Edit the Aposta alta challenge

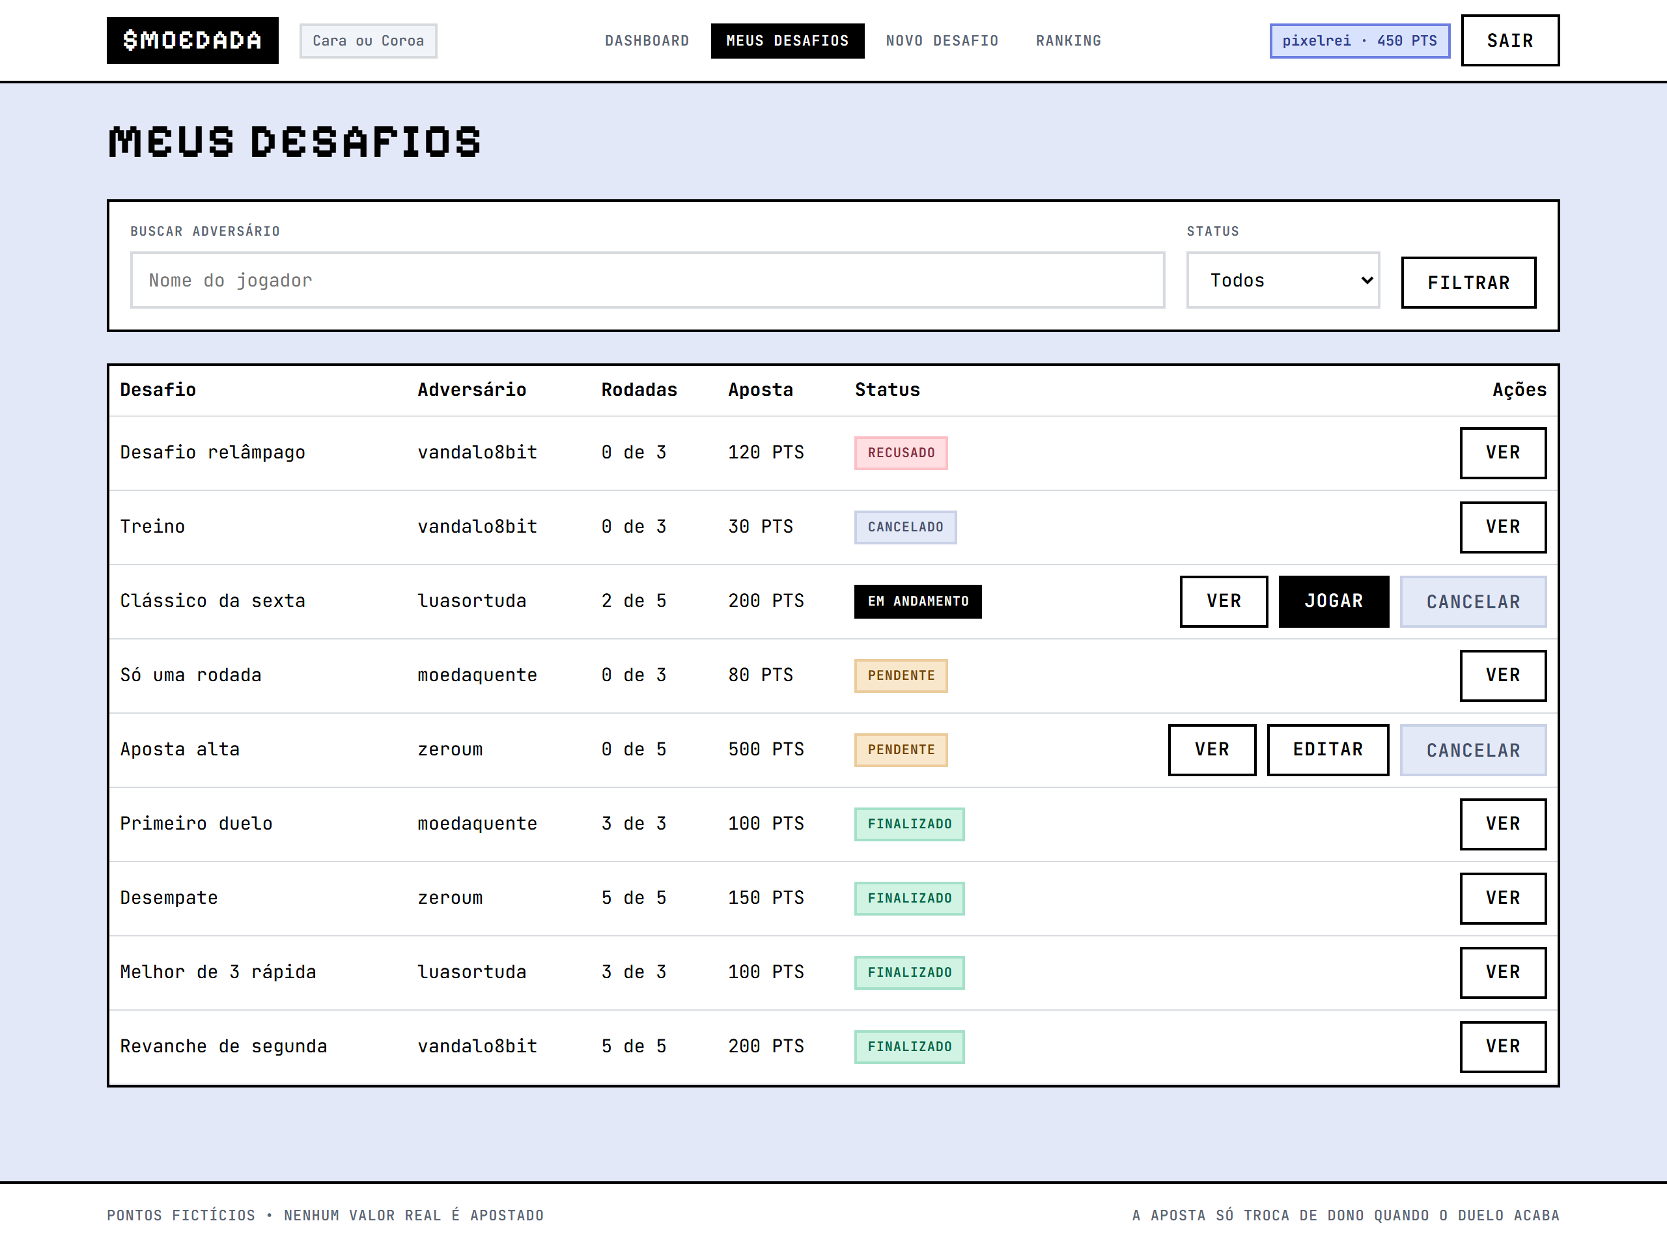[1328, 750]
